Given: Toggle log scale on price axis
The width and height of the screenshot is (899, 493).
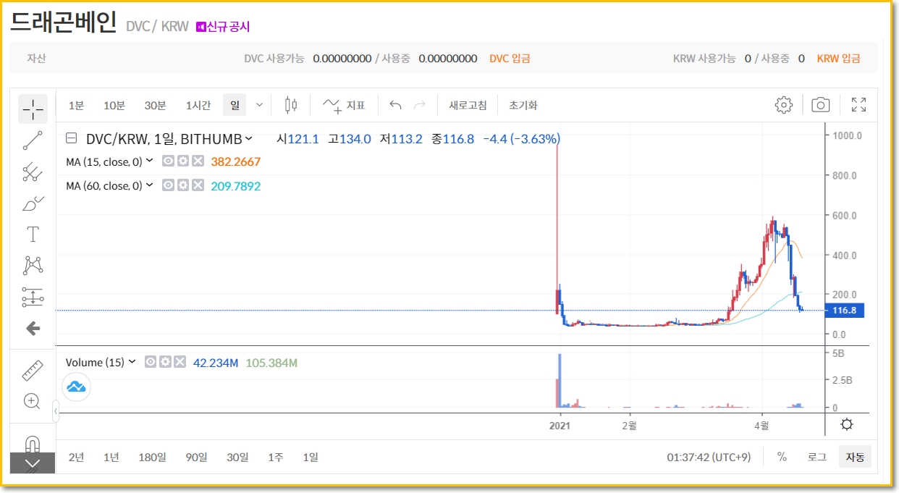Looking at the screenshot, I should click(817, 457).
